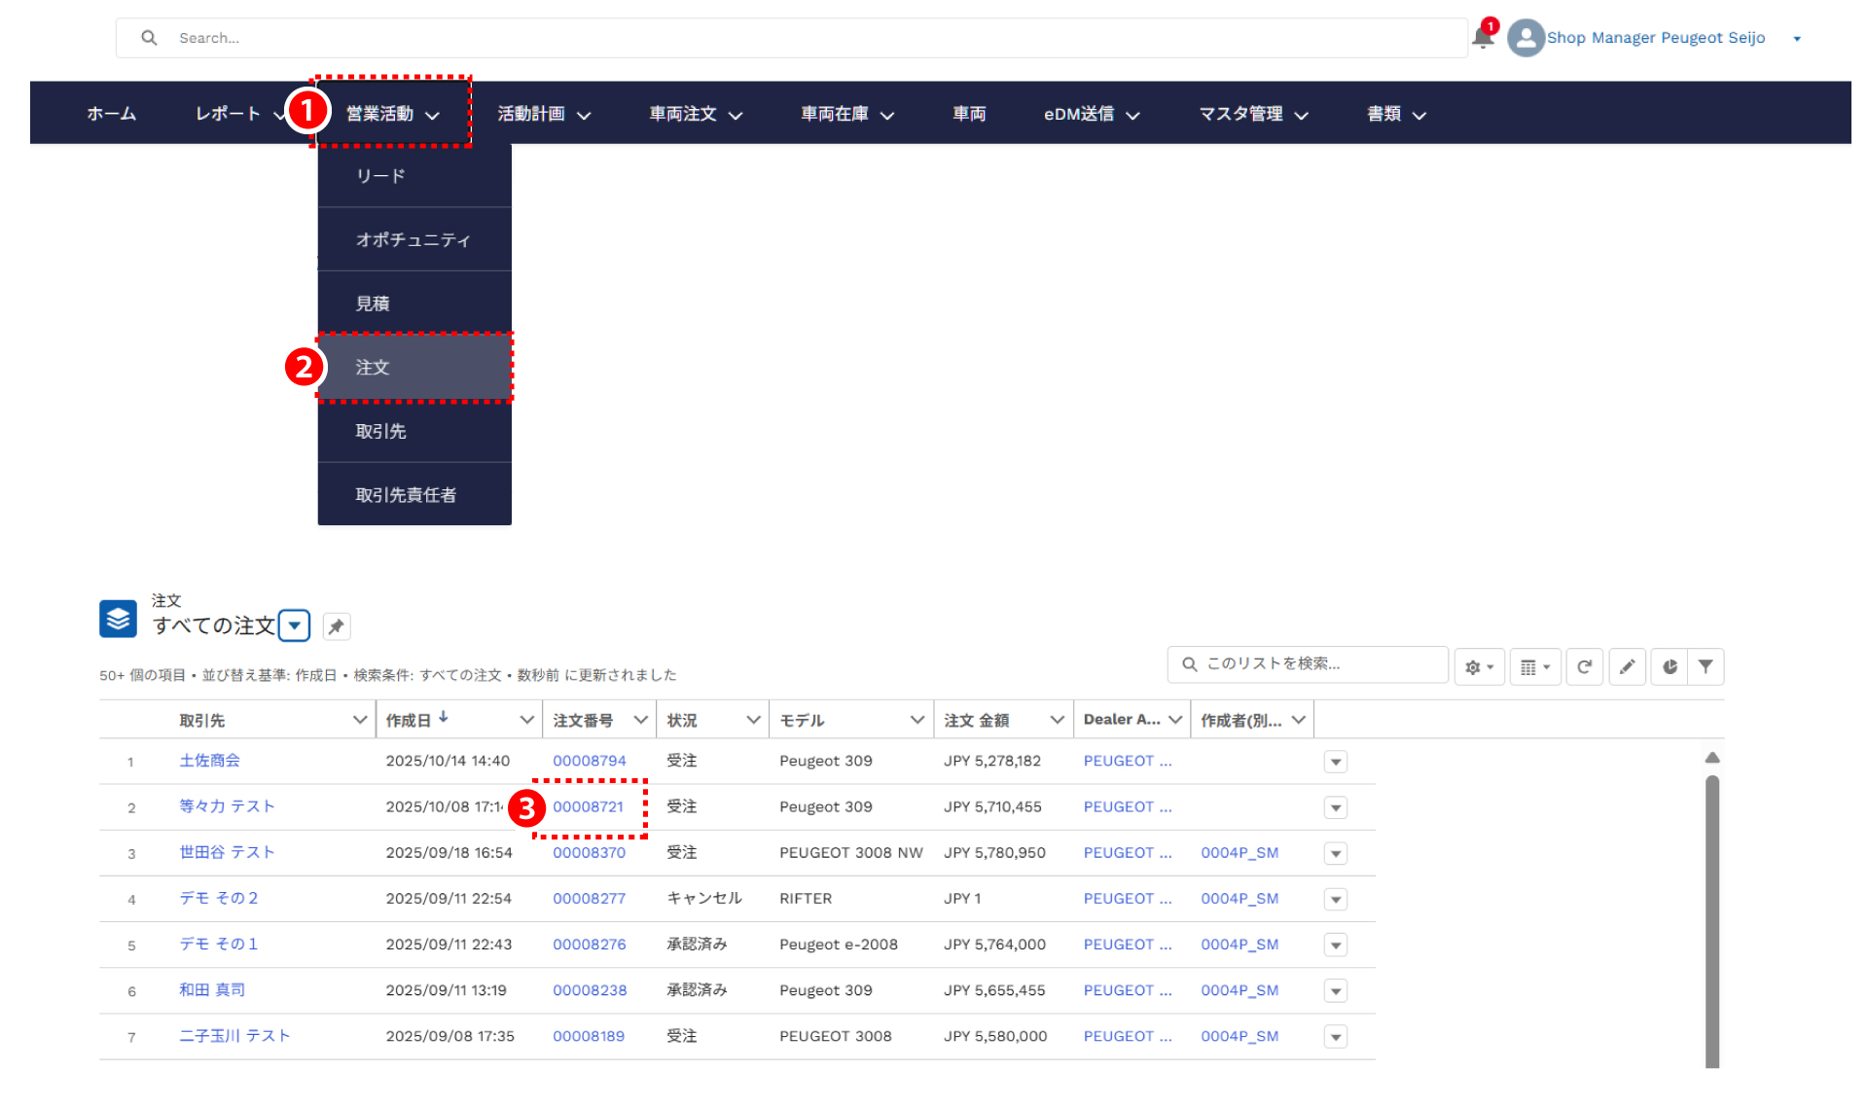Open table display options icon
1868x1107 pixels.
point(1534,667)
